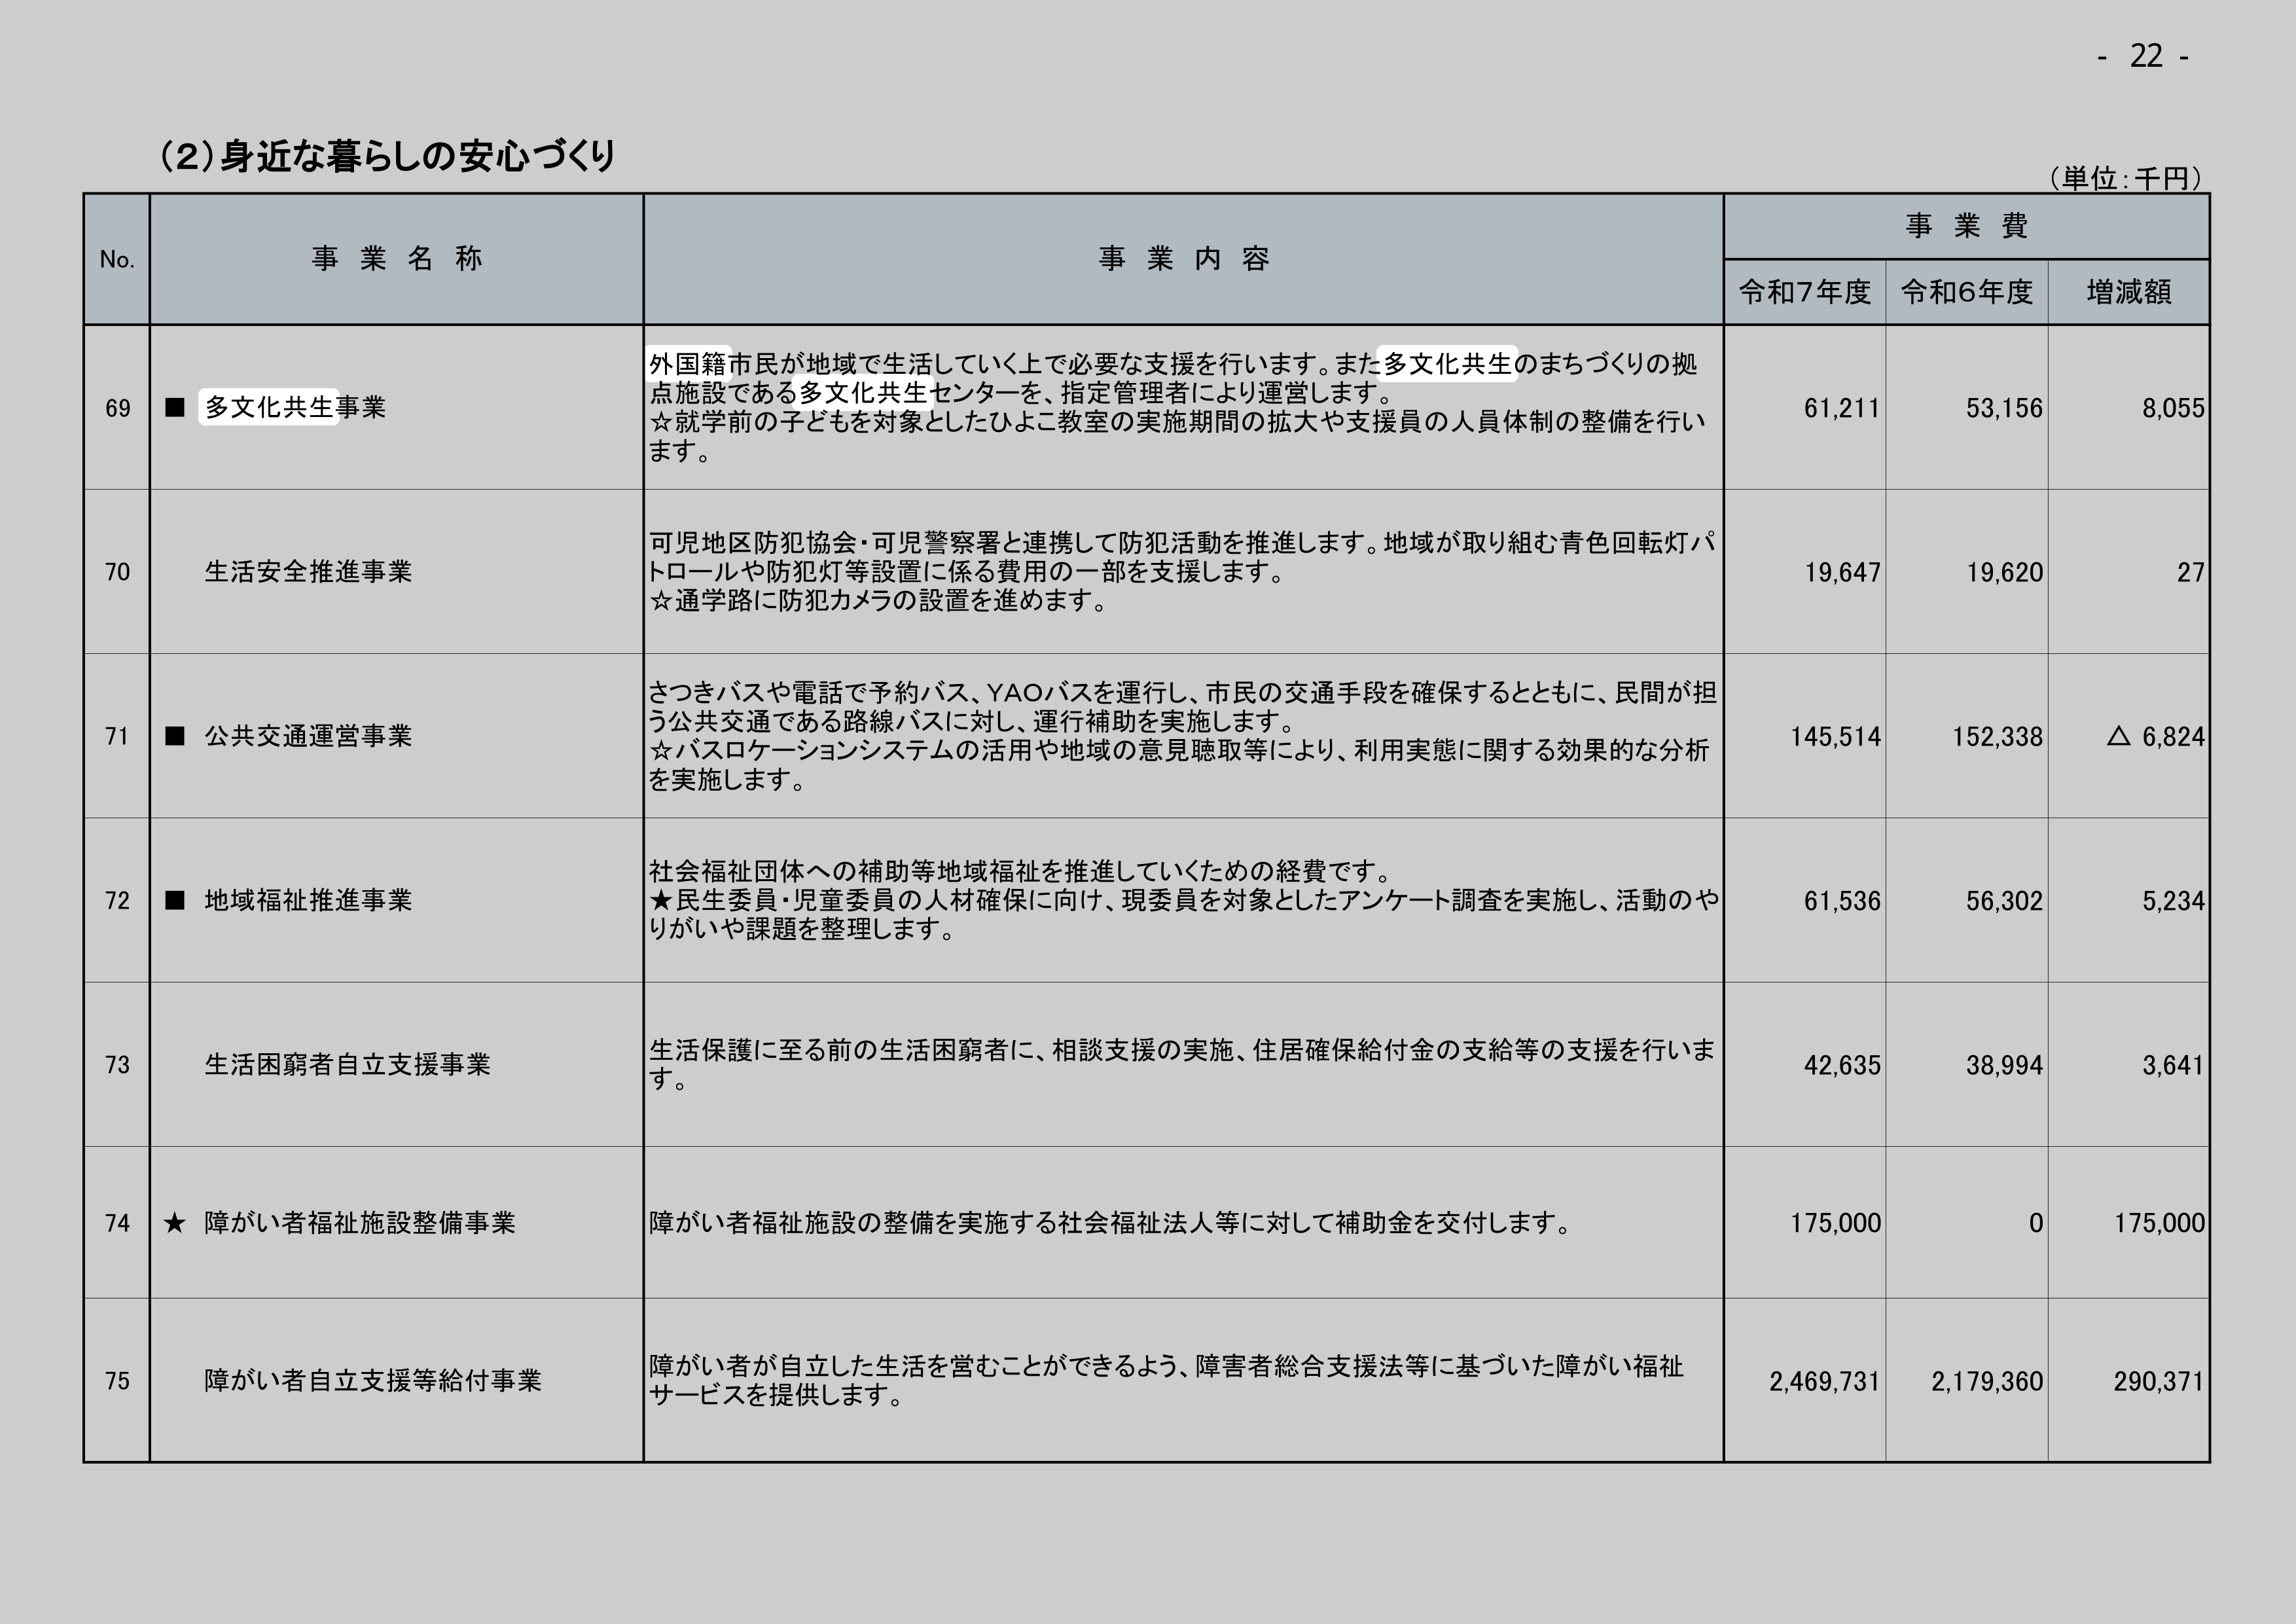The image size is (2296, 1624).
Task: Click the value 290,371
Action: (2159, 1381)
